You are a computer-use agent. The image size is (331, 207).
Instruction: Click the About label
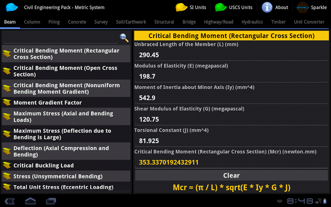tap(282, 7)
